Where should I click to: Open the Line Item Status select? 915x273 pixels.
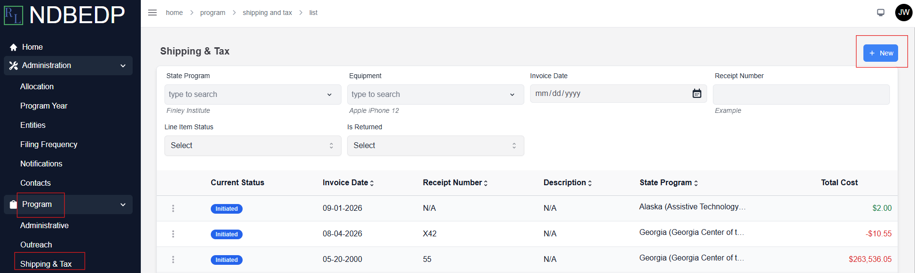tap(253, 146)
